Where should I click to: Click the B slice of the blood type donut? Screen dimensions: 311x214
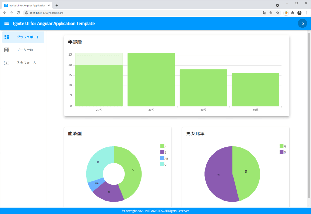109,192
